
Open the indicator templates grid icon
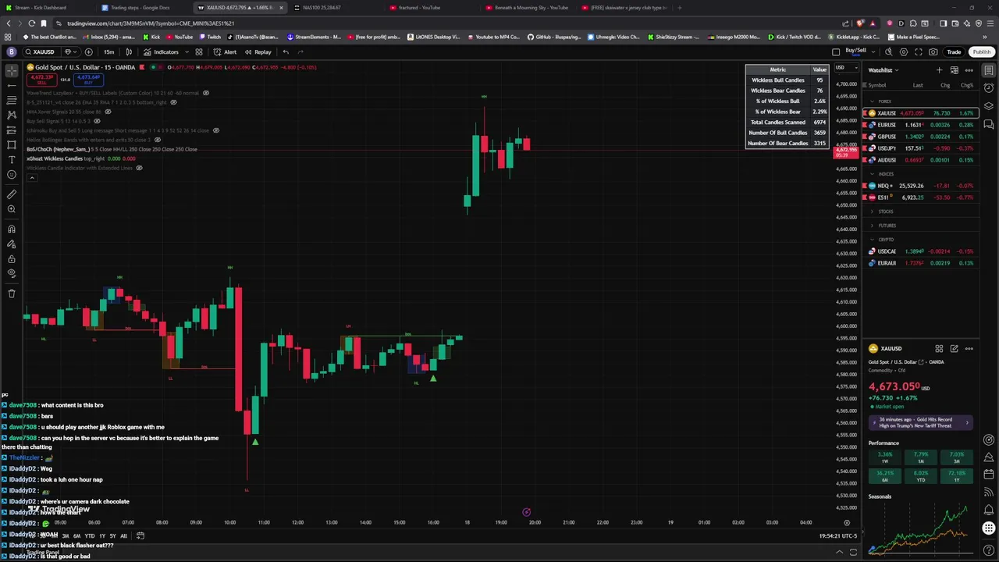(199, 52)
